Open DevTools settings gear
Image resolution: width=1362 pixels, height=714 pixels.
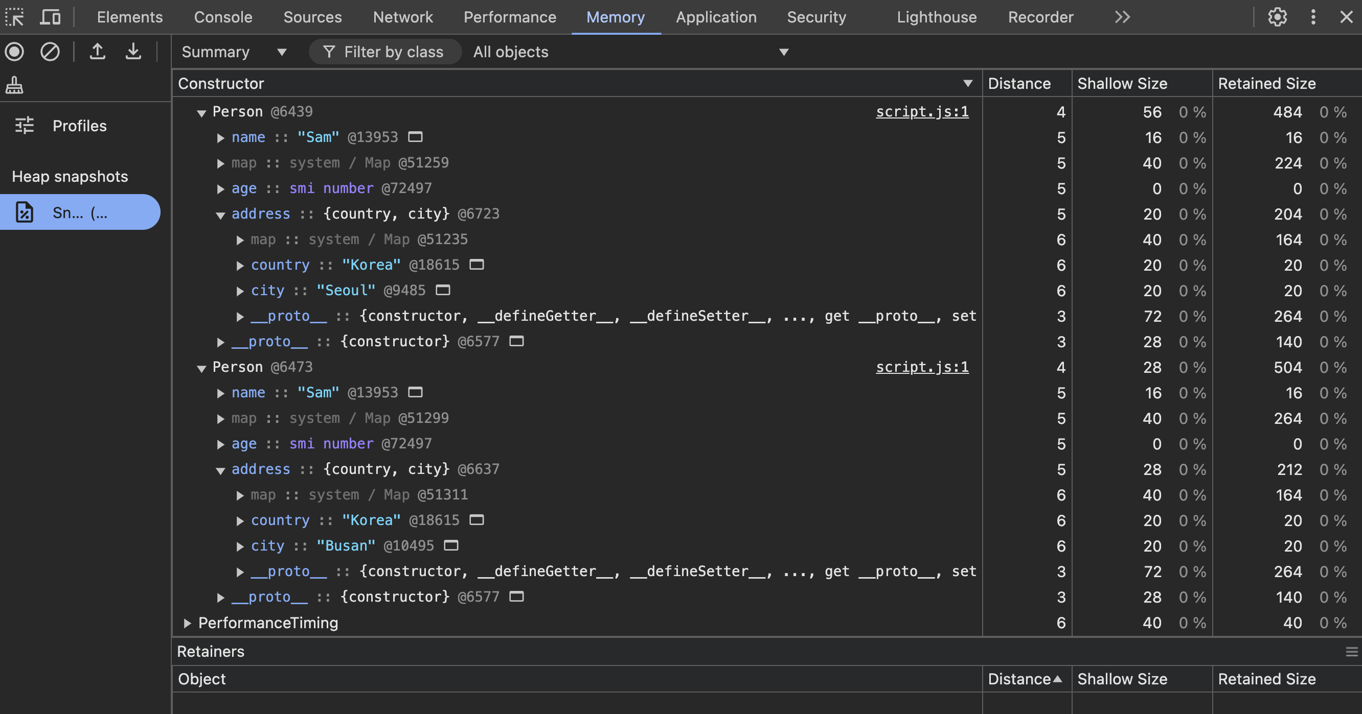click(1277, 17)
